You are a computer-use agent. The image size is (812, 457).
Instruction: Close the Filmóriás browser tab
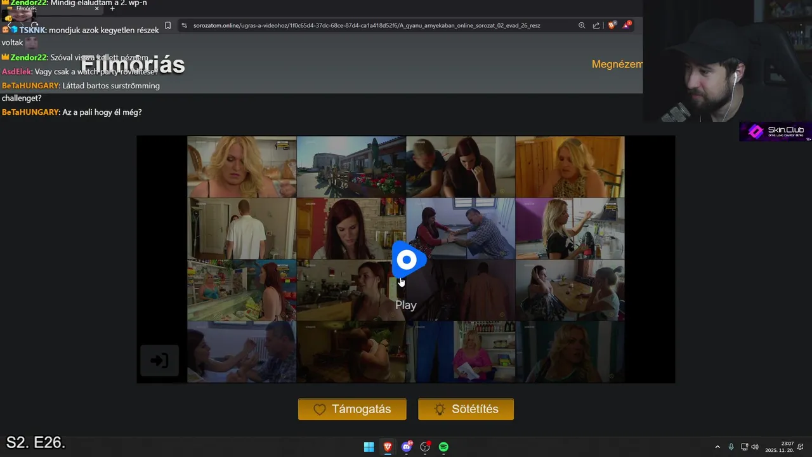(96, 8)
